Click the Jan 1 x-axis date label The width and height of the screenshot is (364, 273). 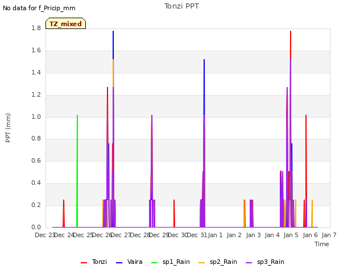[215, 235]
